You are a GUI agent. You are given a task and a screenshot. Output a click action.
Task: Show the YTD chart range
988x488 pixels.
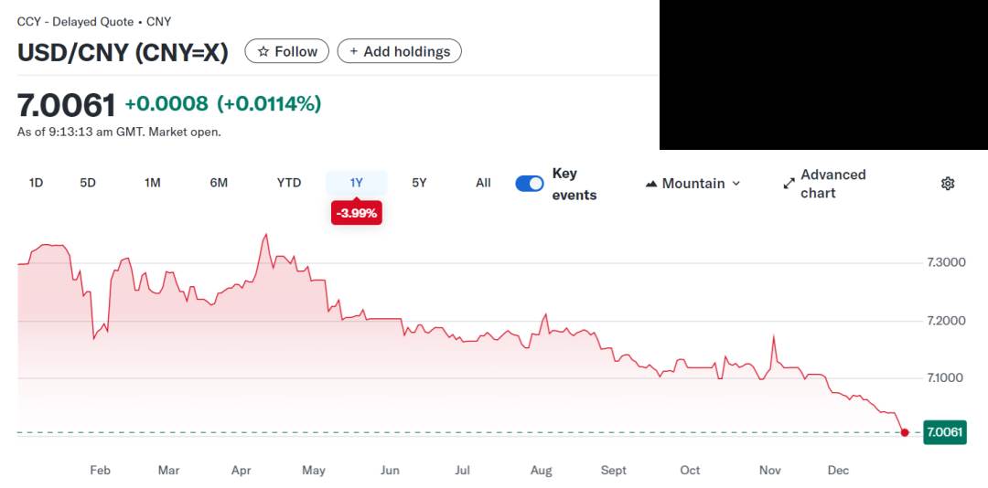[289, 183]
